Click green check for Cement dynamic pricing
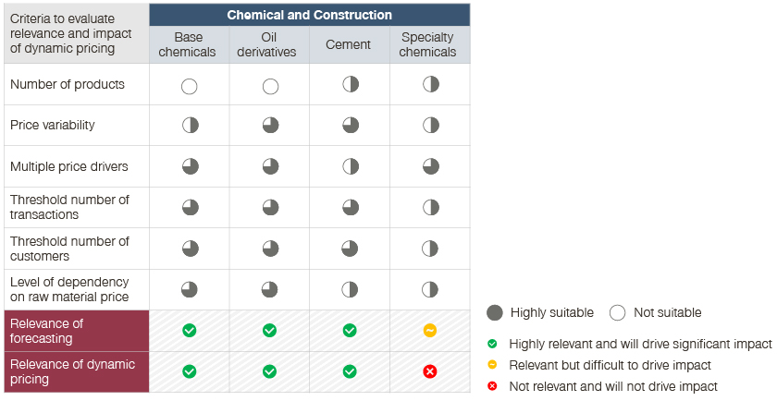 pyautogui.click(x=351, y=371)
